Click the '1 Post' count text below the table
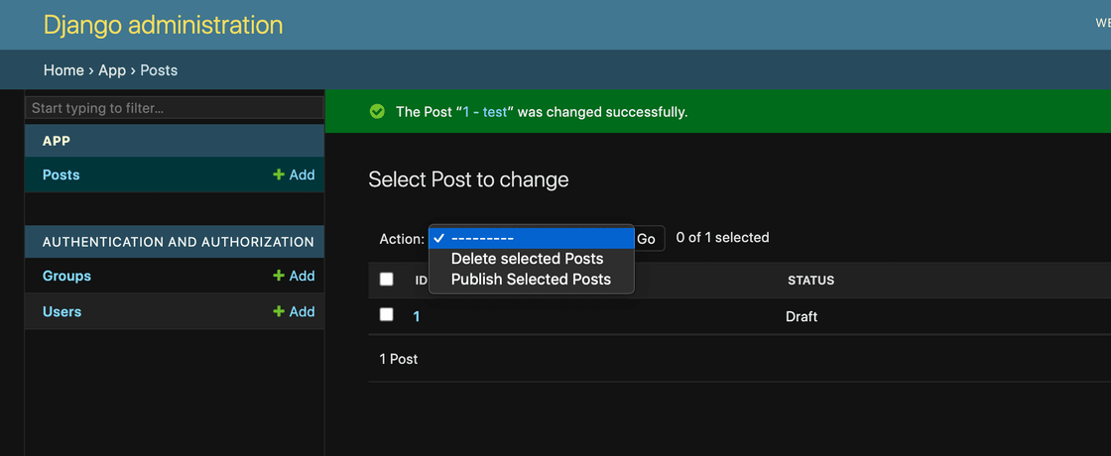 pyautogui.click(x=398, y=359)
